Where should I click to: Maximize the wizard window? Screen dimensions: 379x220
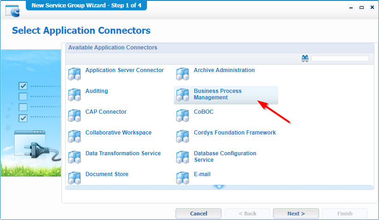[x=361, y=7]
